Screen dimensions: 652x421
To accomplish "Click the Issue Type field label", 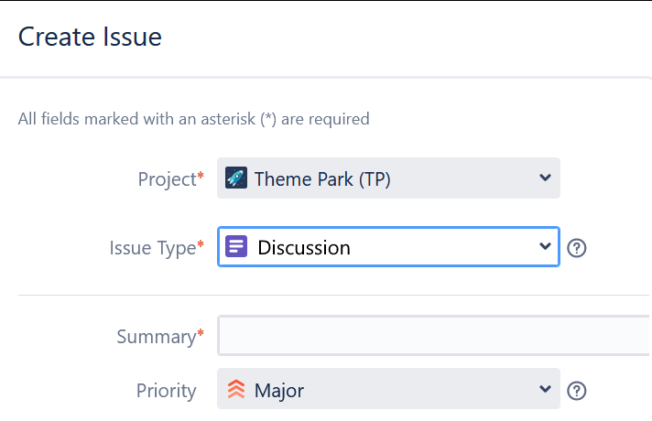I will coord(153,248).
